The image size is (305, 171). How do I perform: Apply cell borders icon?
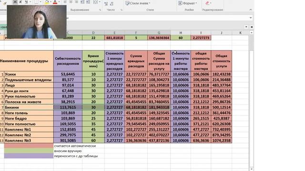click(x=37, y=2)
